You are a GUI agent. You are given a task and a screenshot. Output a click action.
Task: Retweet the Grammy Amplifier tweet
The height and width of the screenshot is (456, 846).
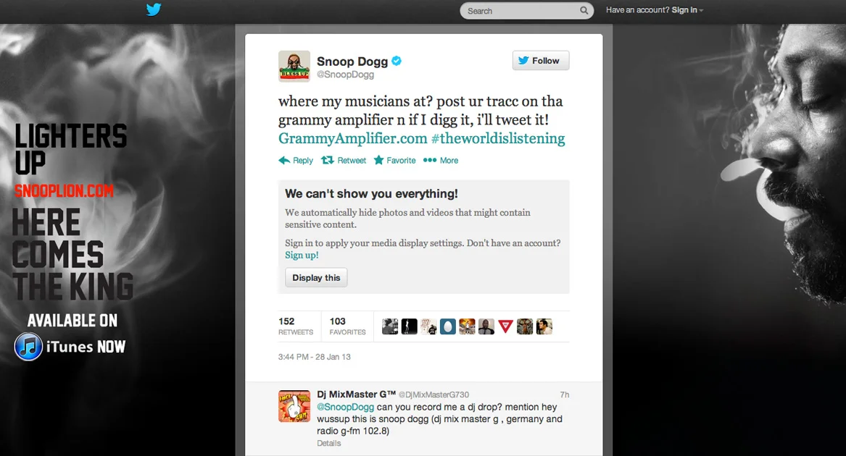[344, 160]
